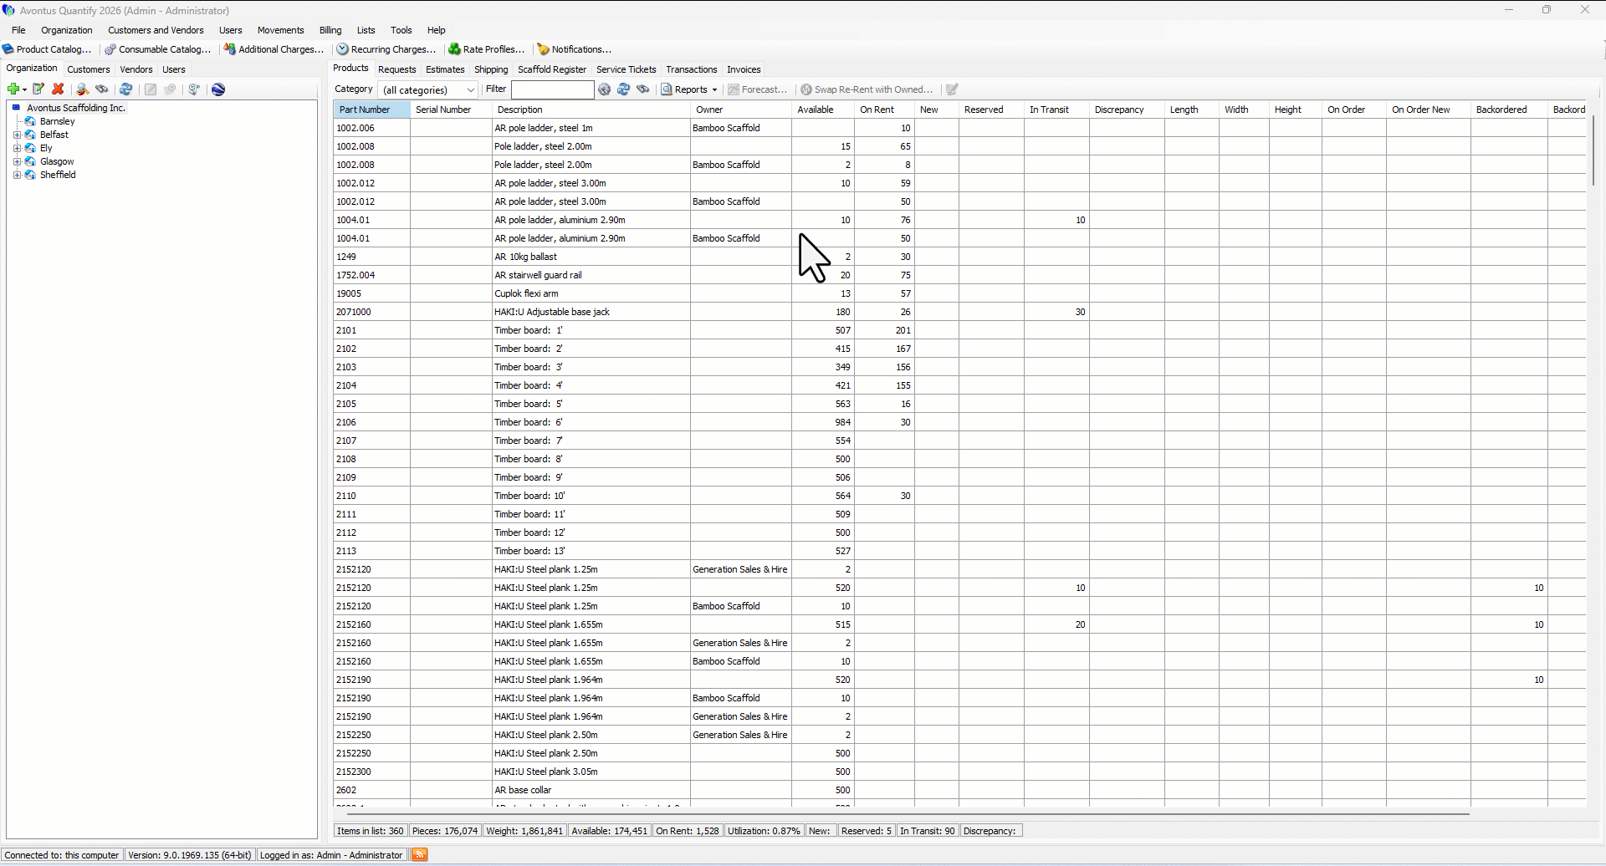Switch to the Shipping tab

pos(491,69)
